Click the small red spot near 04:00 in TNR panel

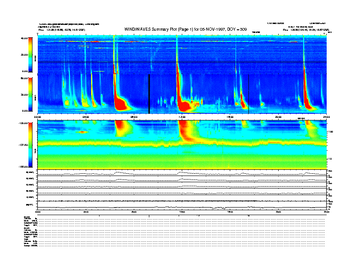click(x=82, y=132)
